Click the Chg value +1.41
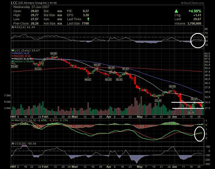The width and height of the screenshot is (215, 169). pos(197,15)
